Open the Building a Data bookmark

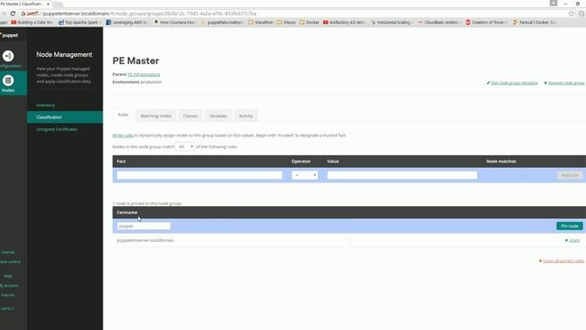click(x=32, y=22)
